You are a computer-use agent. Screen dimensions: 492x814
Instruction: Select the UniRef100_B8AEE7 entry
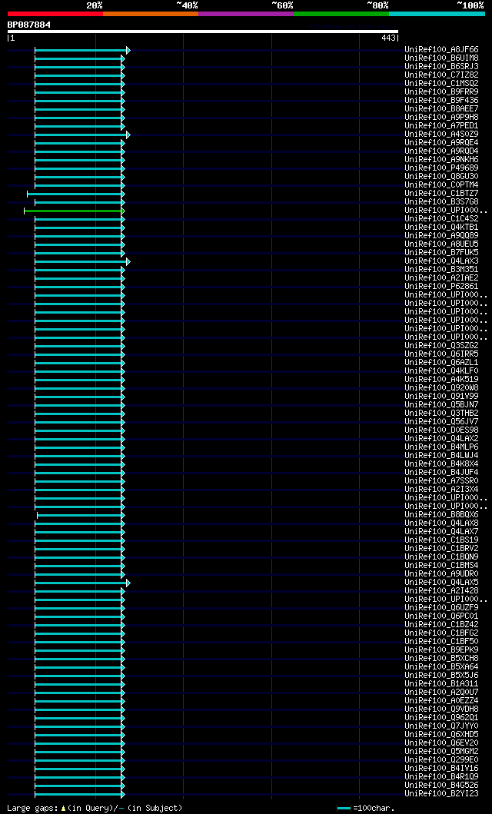click(442, 109)
